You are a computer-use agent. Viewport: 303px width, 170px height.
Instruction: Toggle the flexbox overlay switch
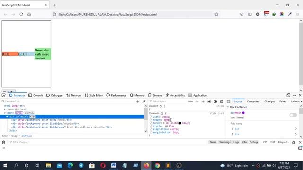click(x=293, y=115)
